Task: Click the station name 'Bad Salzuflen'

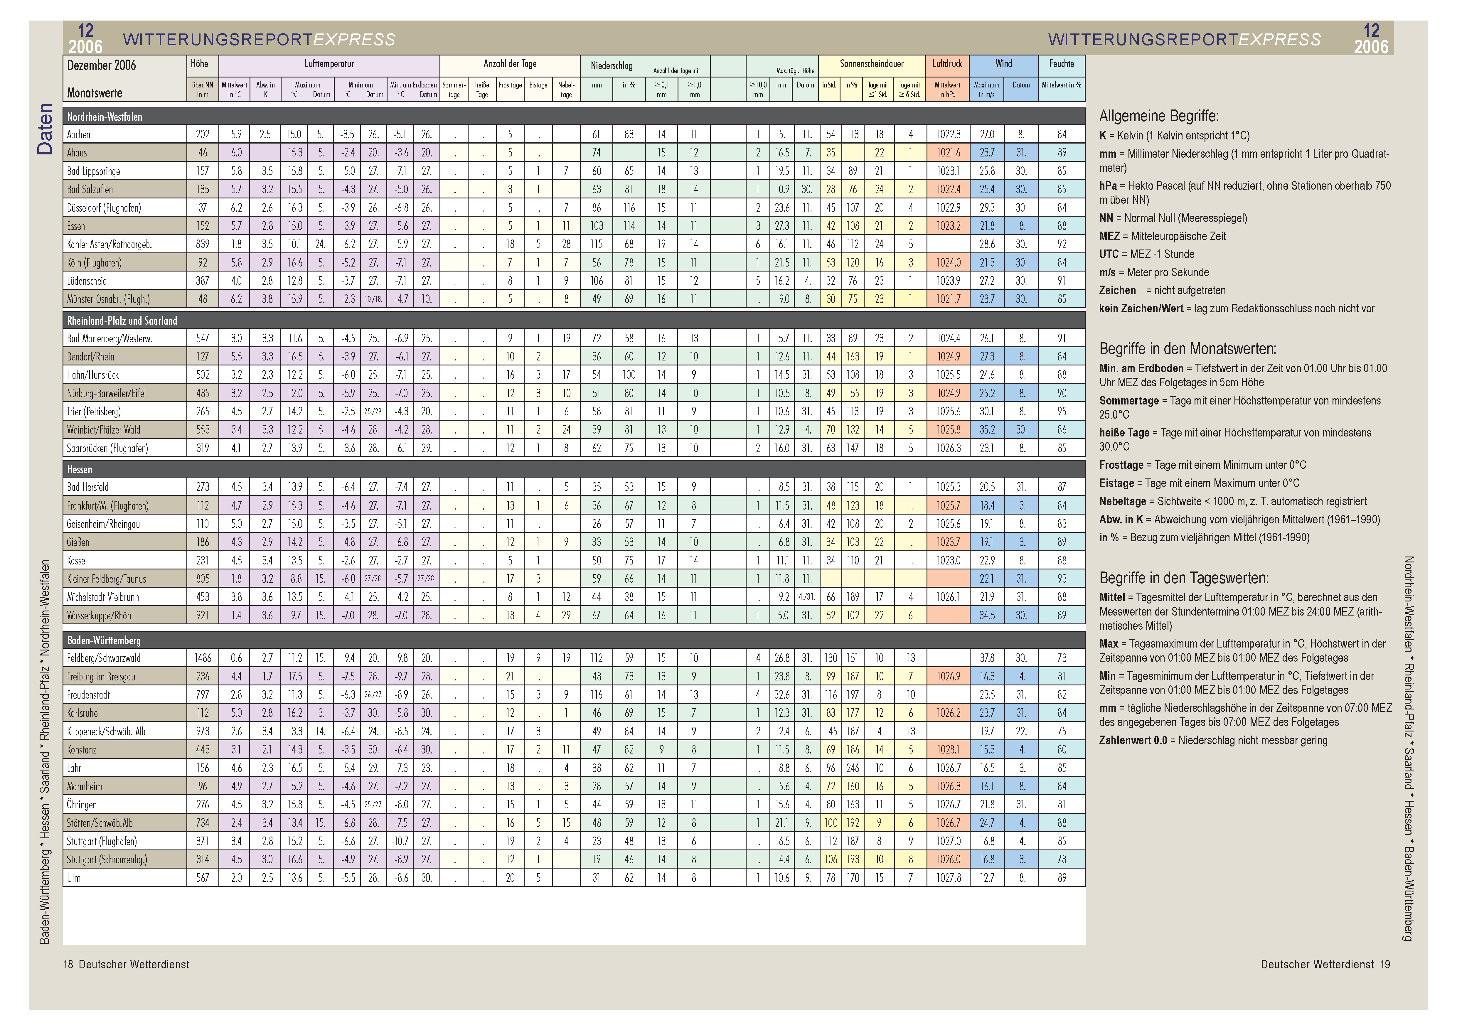Action: coord(90,189)
